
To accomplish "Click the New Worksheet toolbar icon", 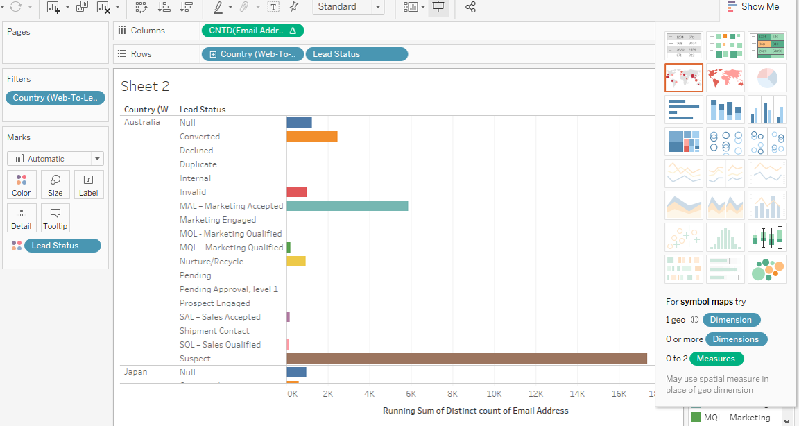I will (x=53, y=8).
